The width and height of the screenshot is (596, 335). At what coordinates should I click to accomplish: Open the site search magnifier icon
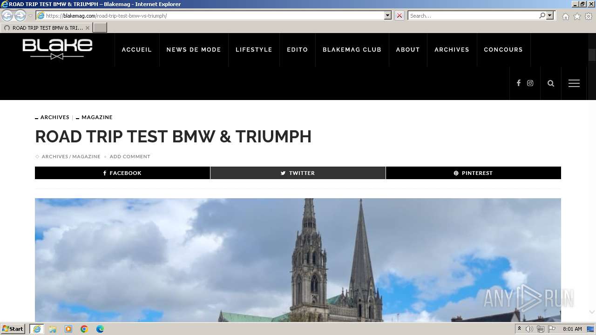(551, 83)
